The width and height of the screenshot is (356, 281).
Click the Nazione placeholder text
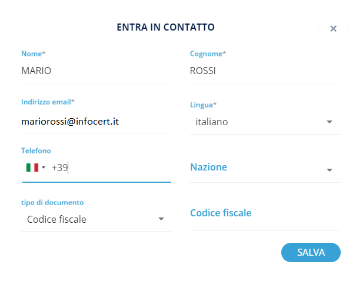click(x=209, y=168)
